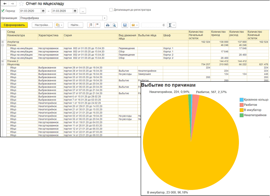
Task: Expand the Инкубатор group row
Action: tap(3, 42)
